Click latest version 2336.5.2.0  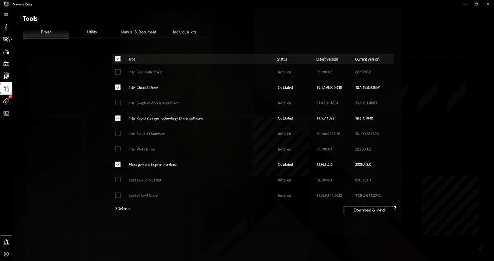pos(324,165)
